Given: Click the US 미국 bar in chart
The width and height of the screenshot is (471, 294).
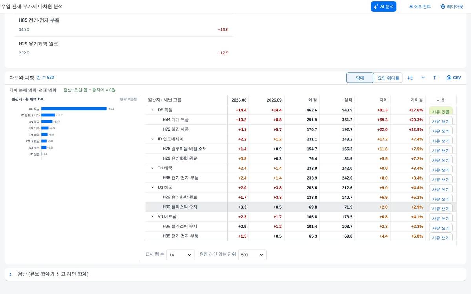Looking at the screenshot, I should (45, 128).
